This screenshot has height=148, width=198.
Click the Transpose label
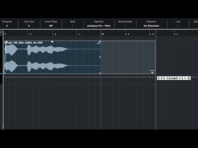7,22
